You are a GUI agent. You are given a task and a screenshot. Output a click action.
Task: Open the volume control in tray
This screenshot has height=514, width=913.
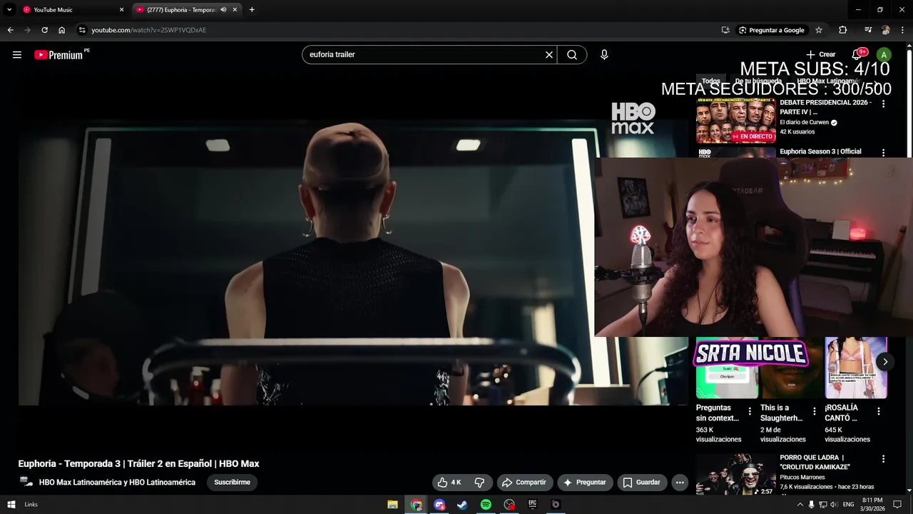coord(835,505)
